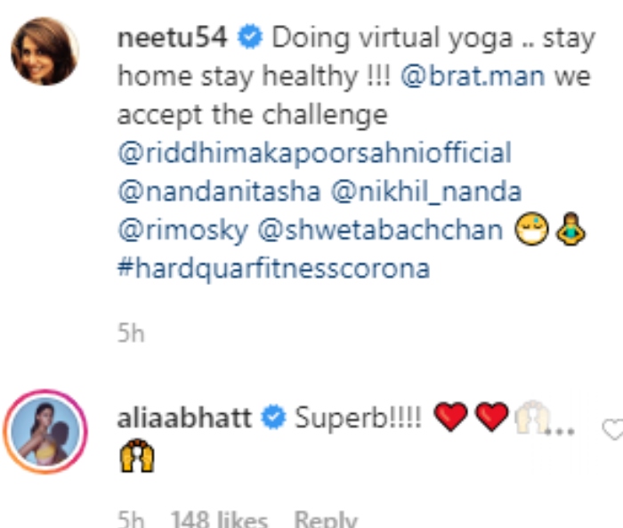Like aliaabhatt's comment with the heart icon

point(613,430)
